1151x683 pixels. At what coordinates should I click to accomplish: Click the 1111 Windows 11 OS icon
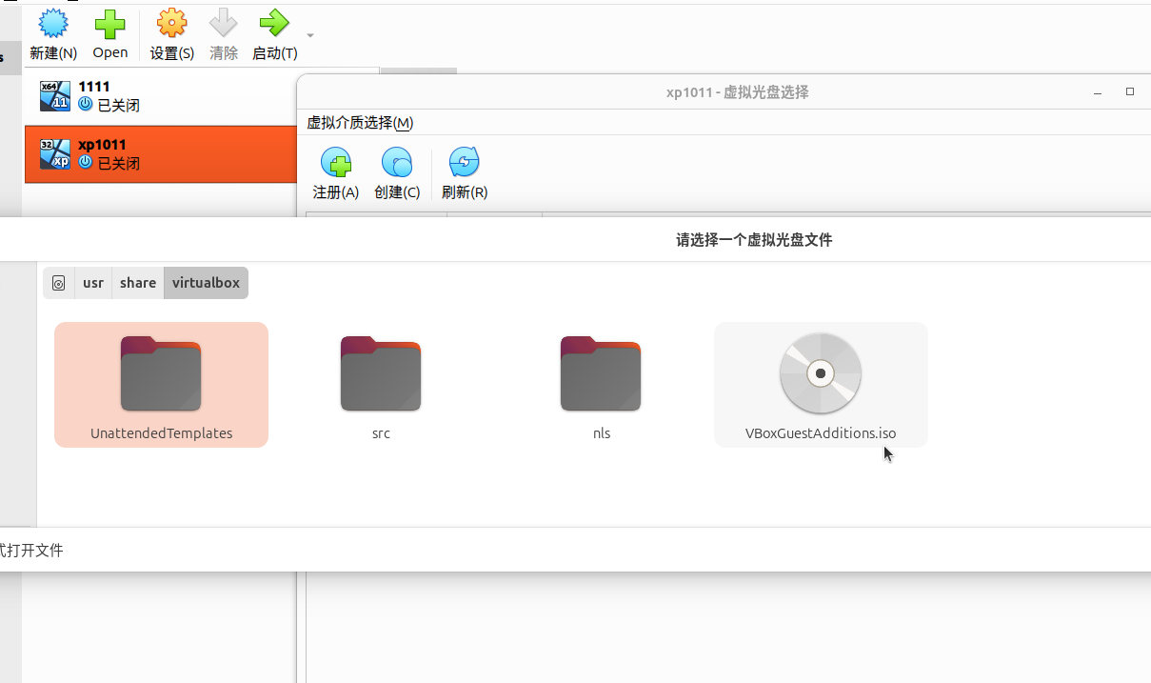pyautogui.click(x=55, y=96)
